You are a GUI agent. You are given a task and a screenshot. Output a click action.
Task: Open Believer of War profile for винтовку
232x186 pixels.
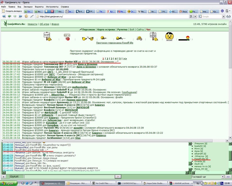pos(57,77)
